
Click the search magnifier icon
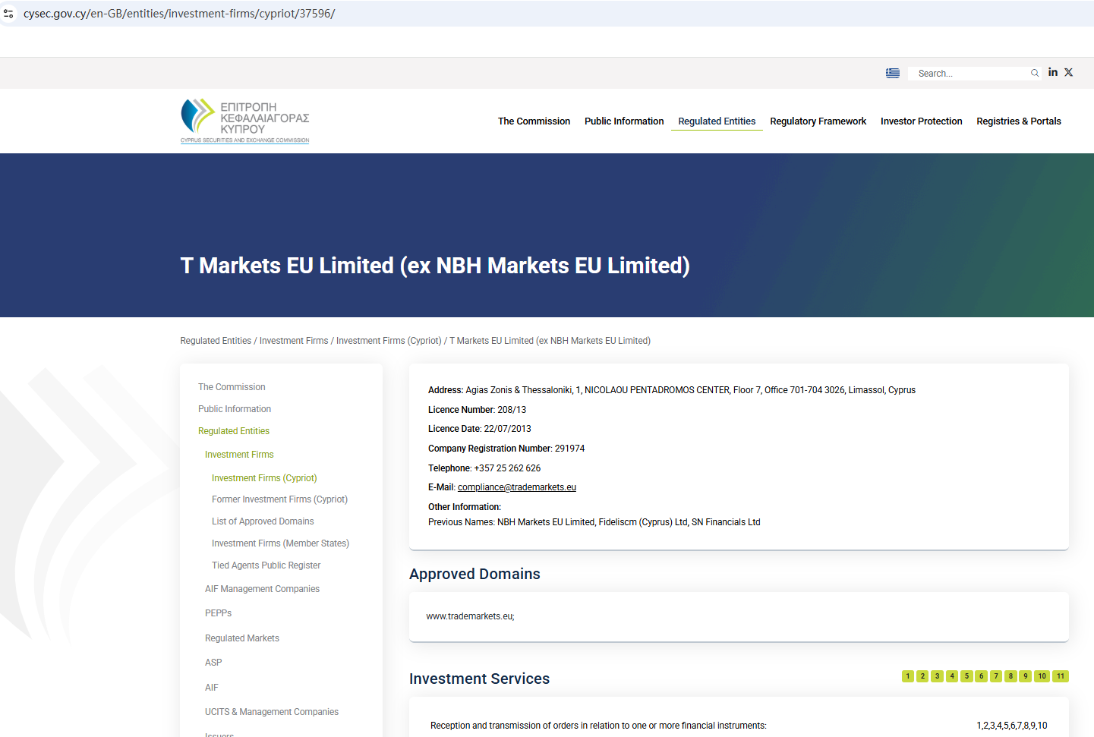(1034, 73)
